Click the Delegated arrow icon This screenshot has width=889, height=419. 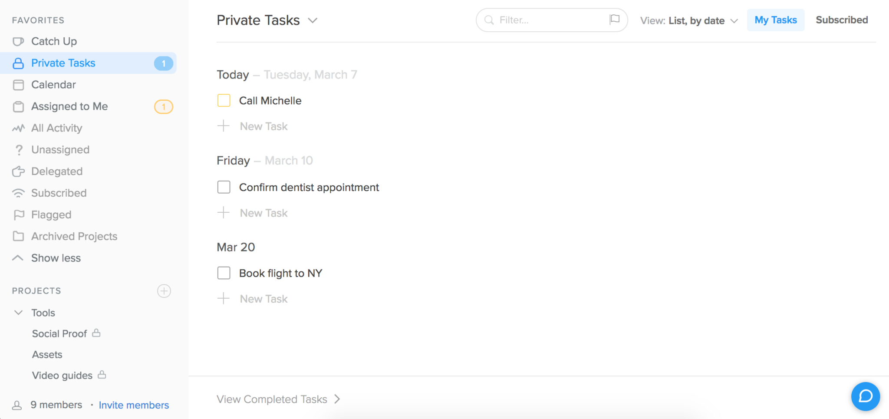[x=18, y=172]
